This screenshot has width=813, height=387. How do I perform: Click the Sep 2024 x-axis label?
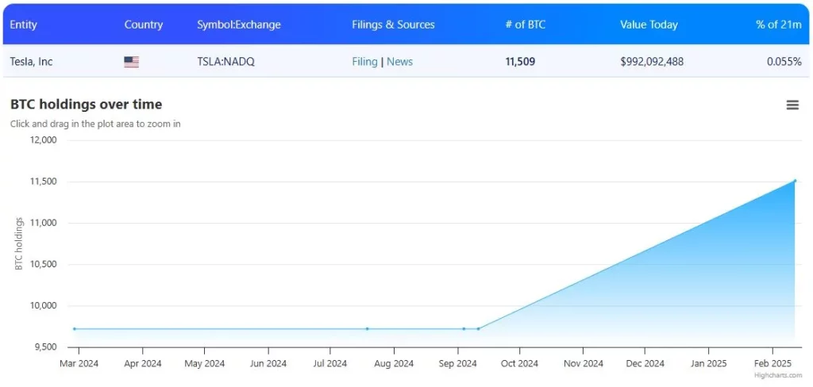click(457, 364)
